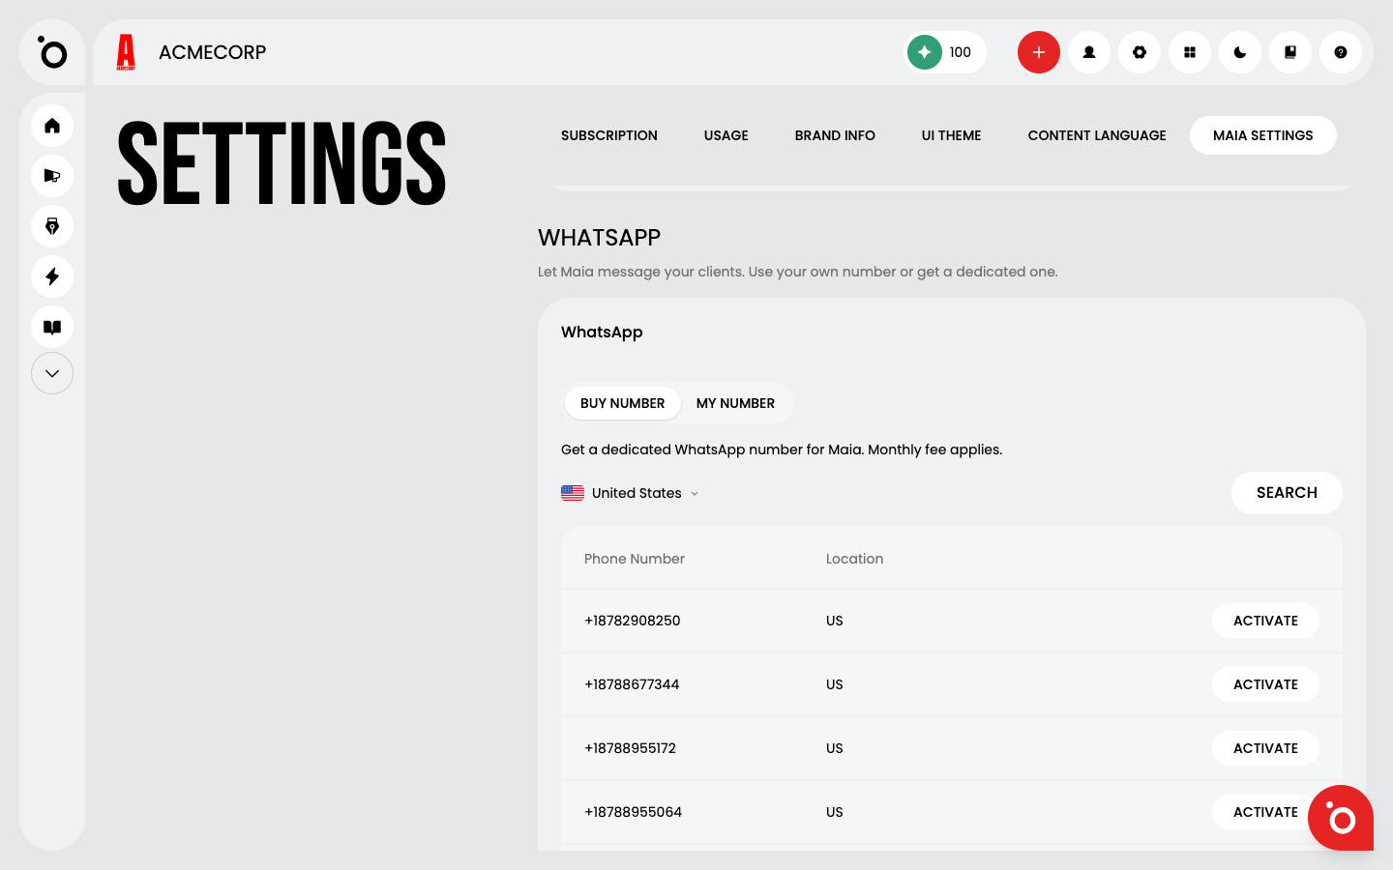Open the home icon in the sidebar
The height and width of the screenshot is (870, 1393).
[x=52, y=126]
